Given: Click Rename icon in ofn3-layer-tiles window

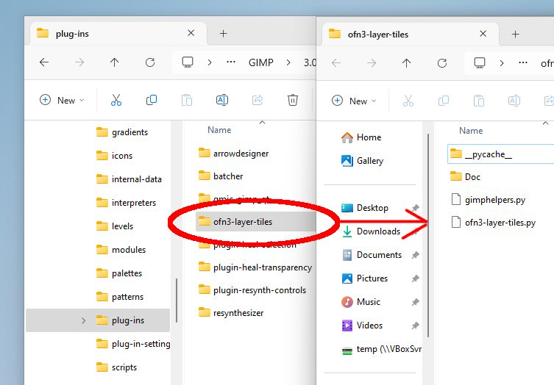Looking at the screenshot, I should (x=514, y=101).
